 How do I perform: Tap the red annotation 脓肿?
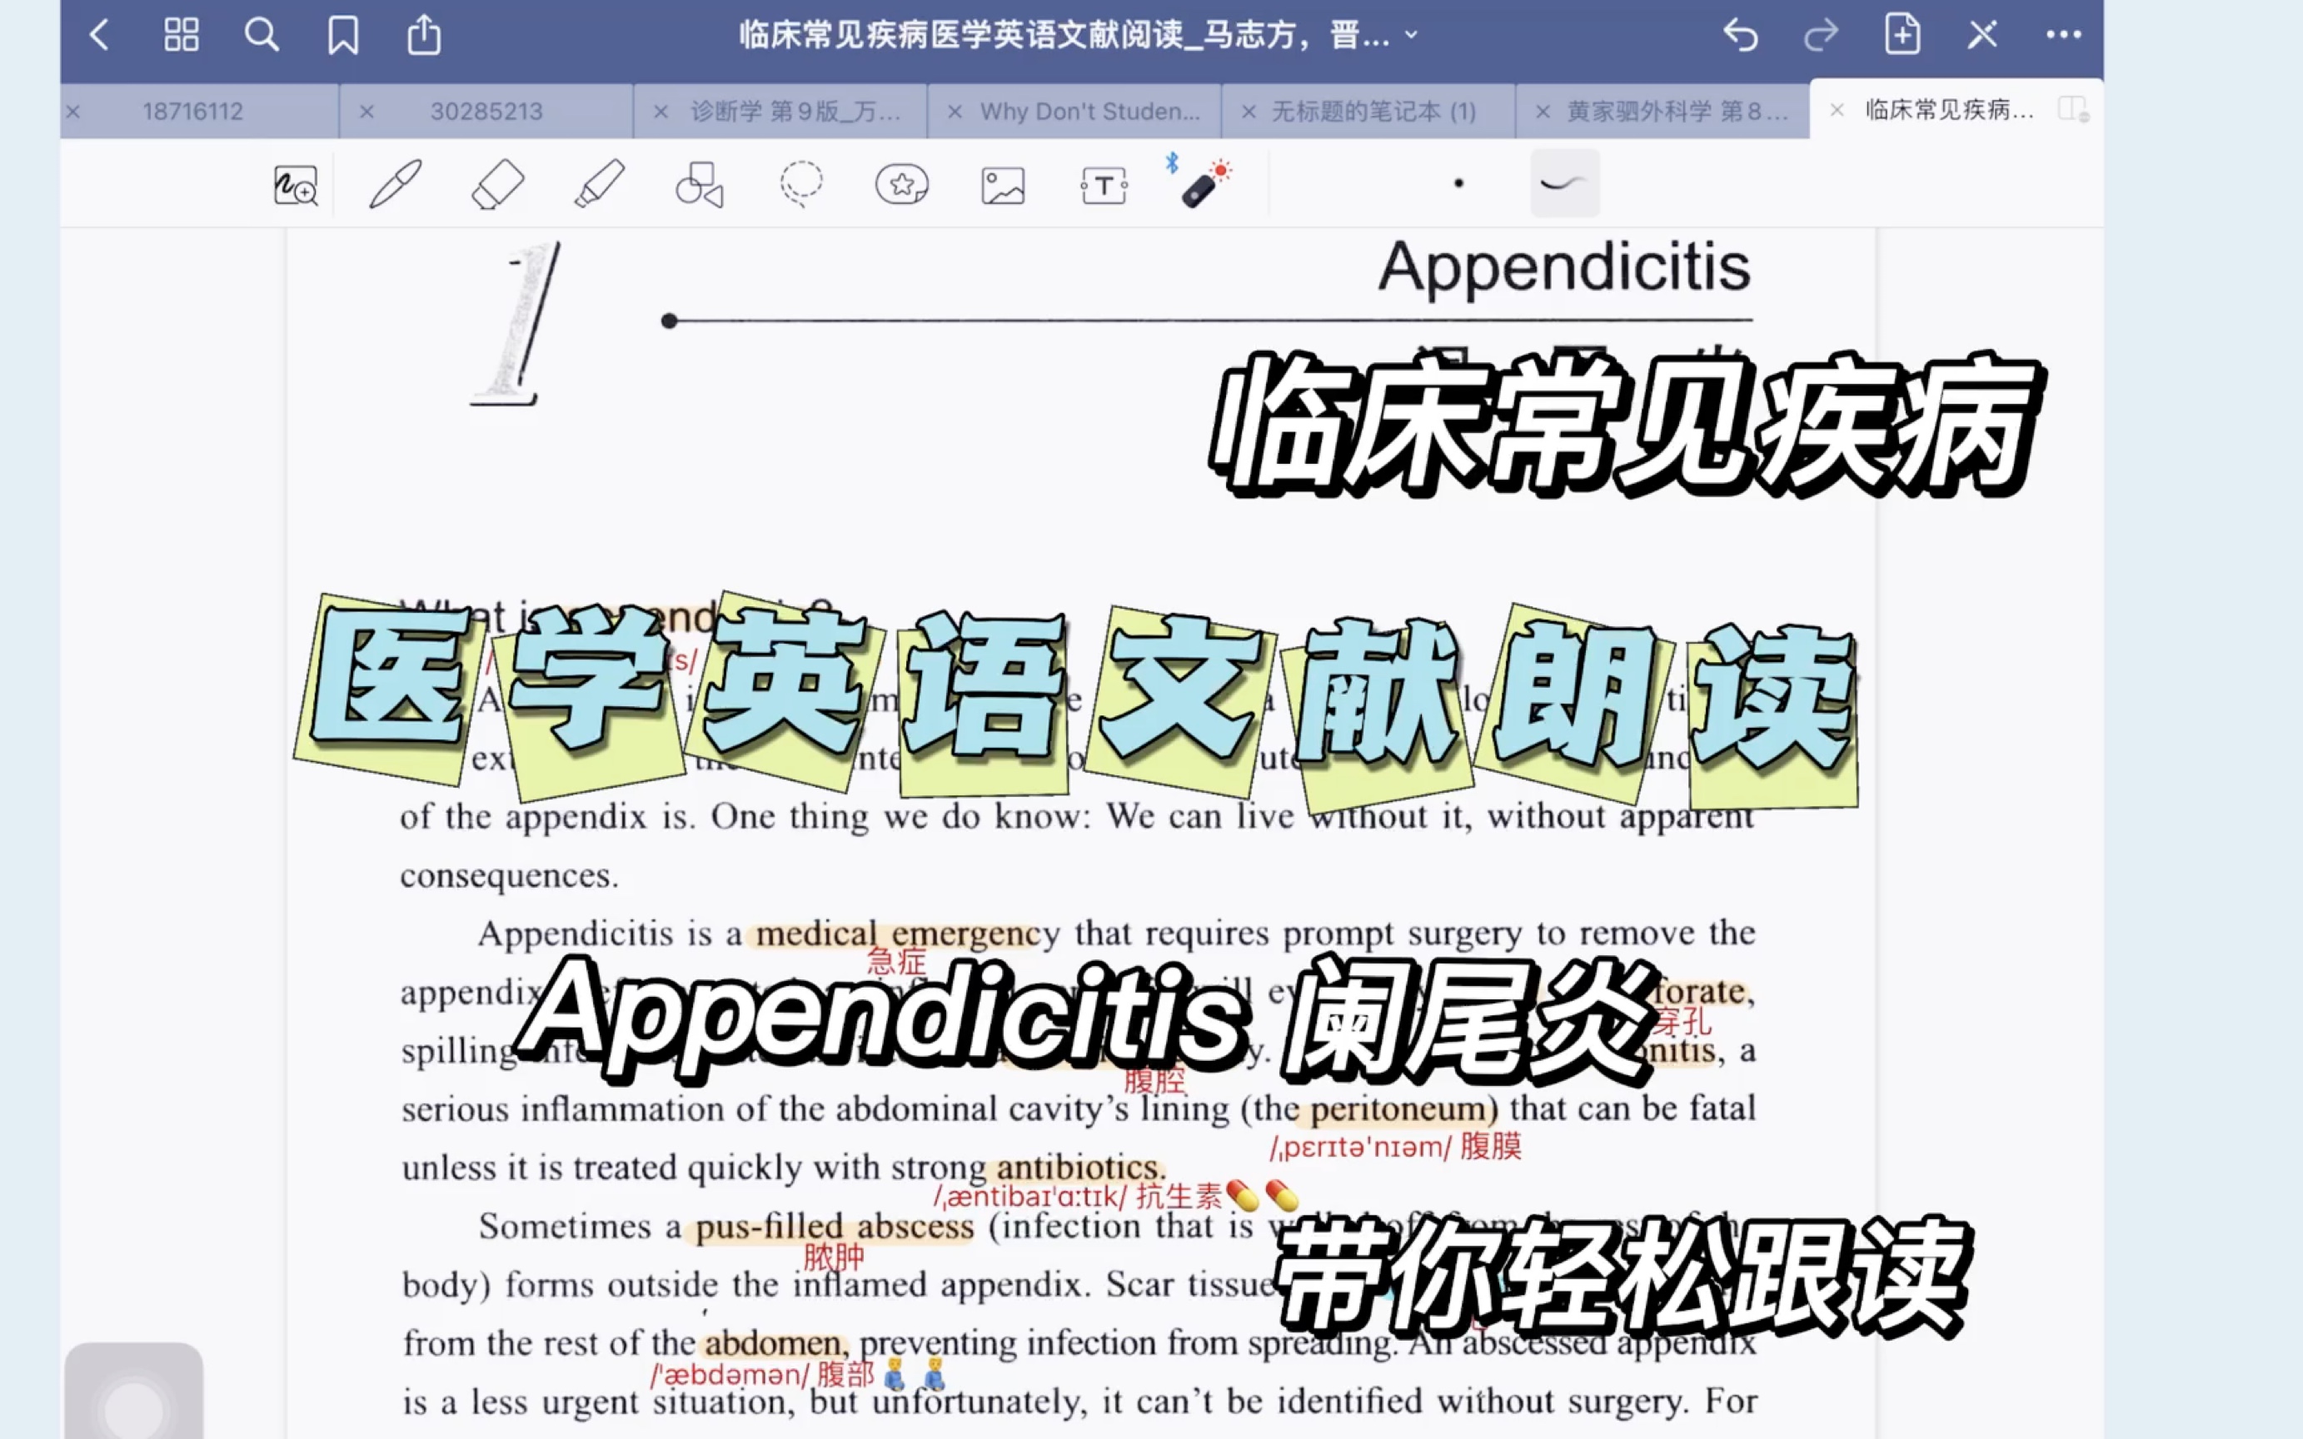pyautogui.click(x=834, y=1257)
